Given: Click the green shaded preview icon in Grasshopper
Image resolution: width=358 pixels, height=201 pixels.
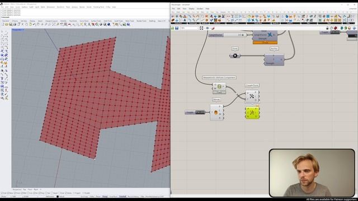Looking at the screenshot, I should pyautogui.click(x=346, y=28).
